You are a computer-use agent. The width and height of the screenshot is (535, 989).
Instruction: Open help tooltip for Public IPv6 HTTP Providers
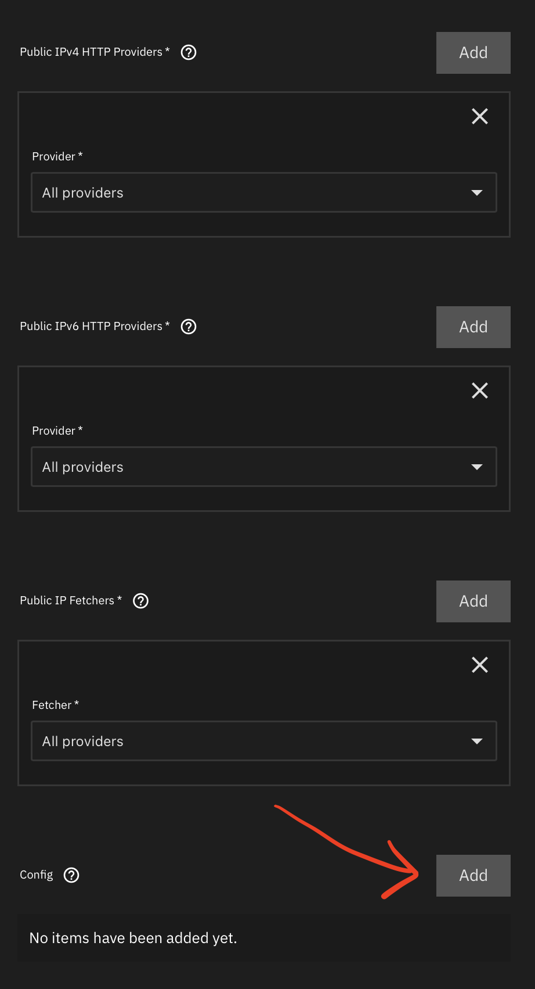189,327
